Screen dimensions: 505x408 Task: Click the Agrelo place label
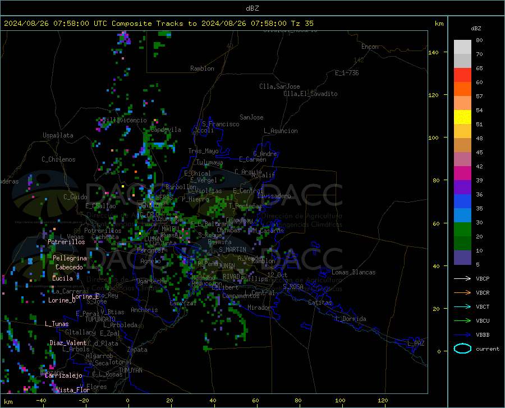(x=150, y=261)
